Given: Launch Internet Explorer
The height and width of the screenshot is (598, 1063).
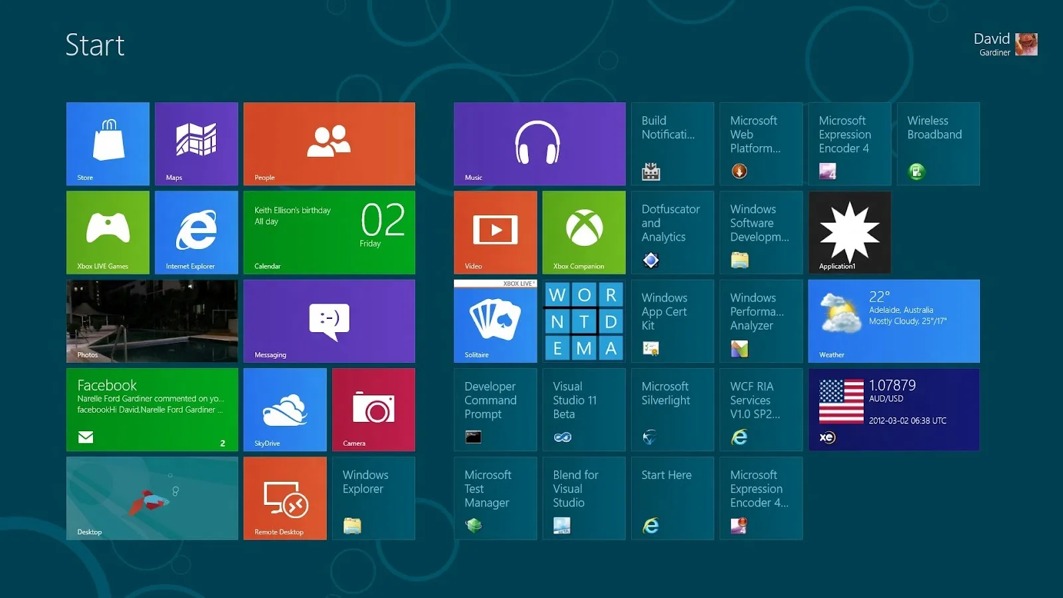Looking at the screenshot, I should [196, 232].
